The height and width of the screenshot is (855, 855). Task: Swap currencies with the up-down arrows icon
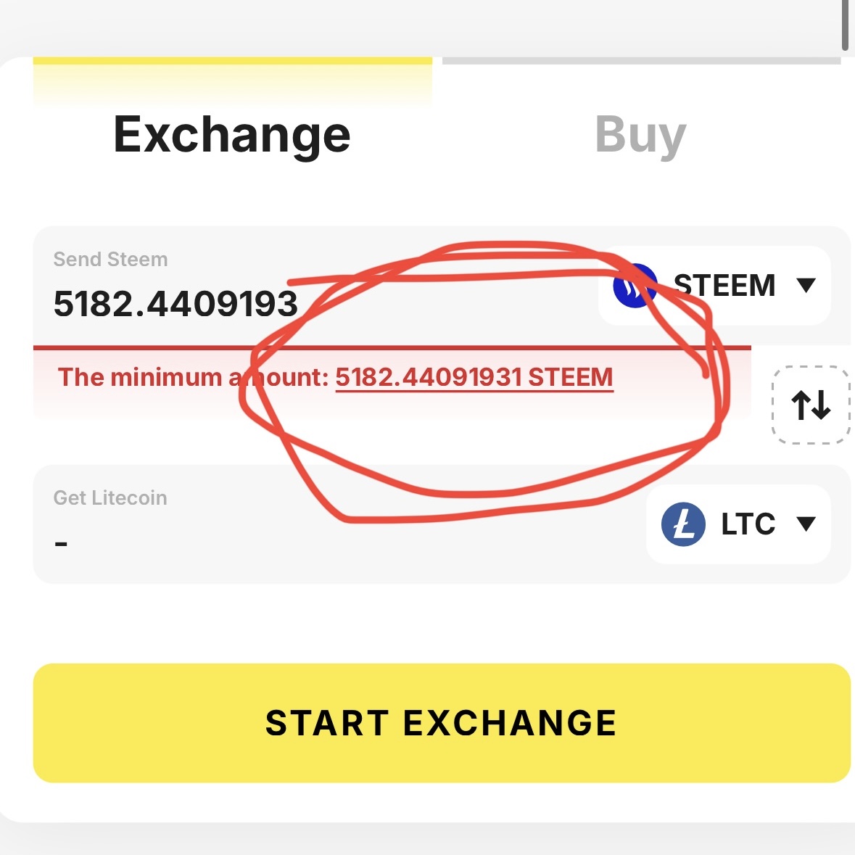point(811,405)
